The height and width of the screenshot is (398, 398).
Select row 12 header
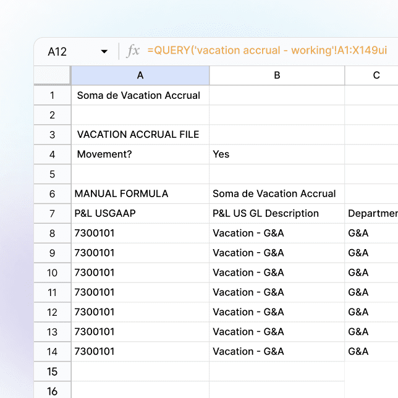[52, 312]
